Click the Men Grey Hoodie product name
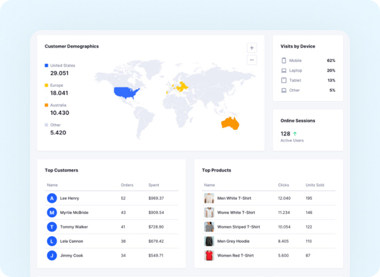The image size is (380, 277). tap(233, 241)
